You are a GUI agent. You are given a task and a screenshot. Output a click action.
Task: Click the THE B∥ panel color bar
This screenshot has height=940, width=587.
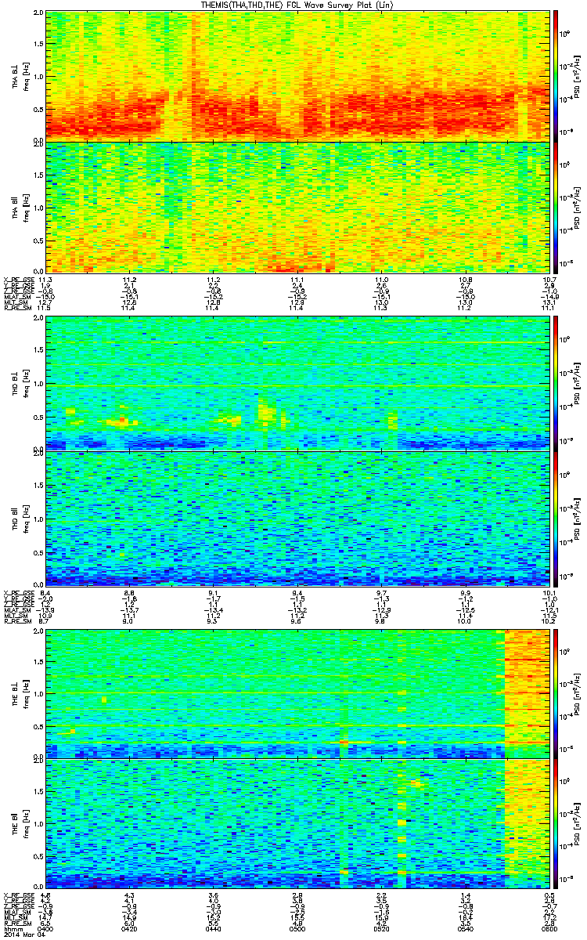point(556,826)
